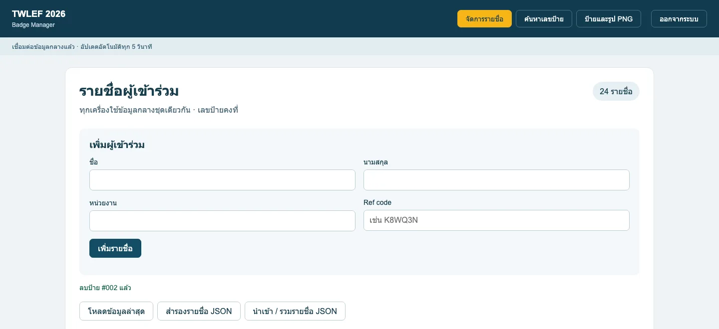
Task: Open นำเข้า / รวมรายชื่อ JSON import
Action: point(295,311)
